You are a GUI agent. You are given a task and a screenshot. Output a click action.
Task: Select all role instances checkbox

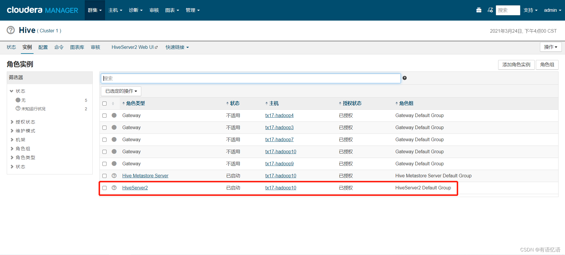click(x=104, y=104)
